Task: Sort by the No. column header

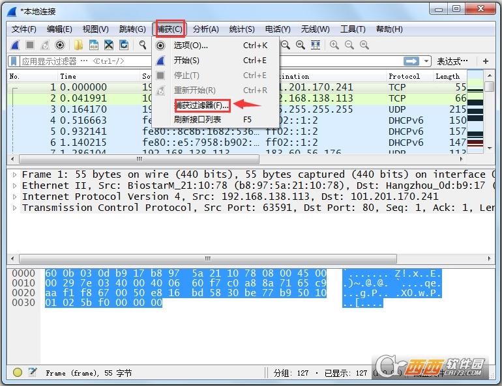Action: (x=32, y=76)
